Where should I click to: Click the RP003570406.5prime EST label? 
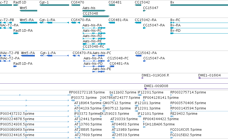pyautogui.click(x=188, y=103)
